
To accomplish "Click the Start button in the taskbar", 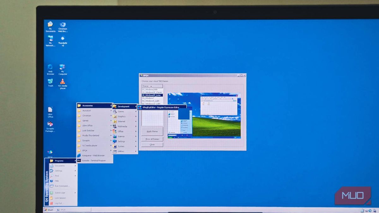I will point(49,210).
